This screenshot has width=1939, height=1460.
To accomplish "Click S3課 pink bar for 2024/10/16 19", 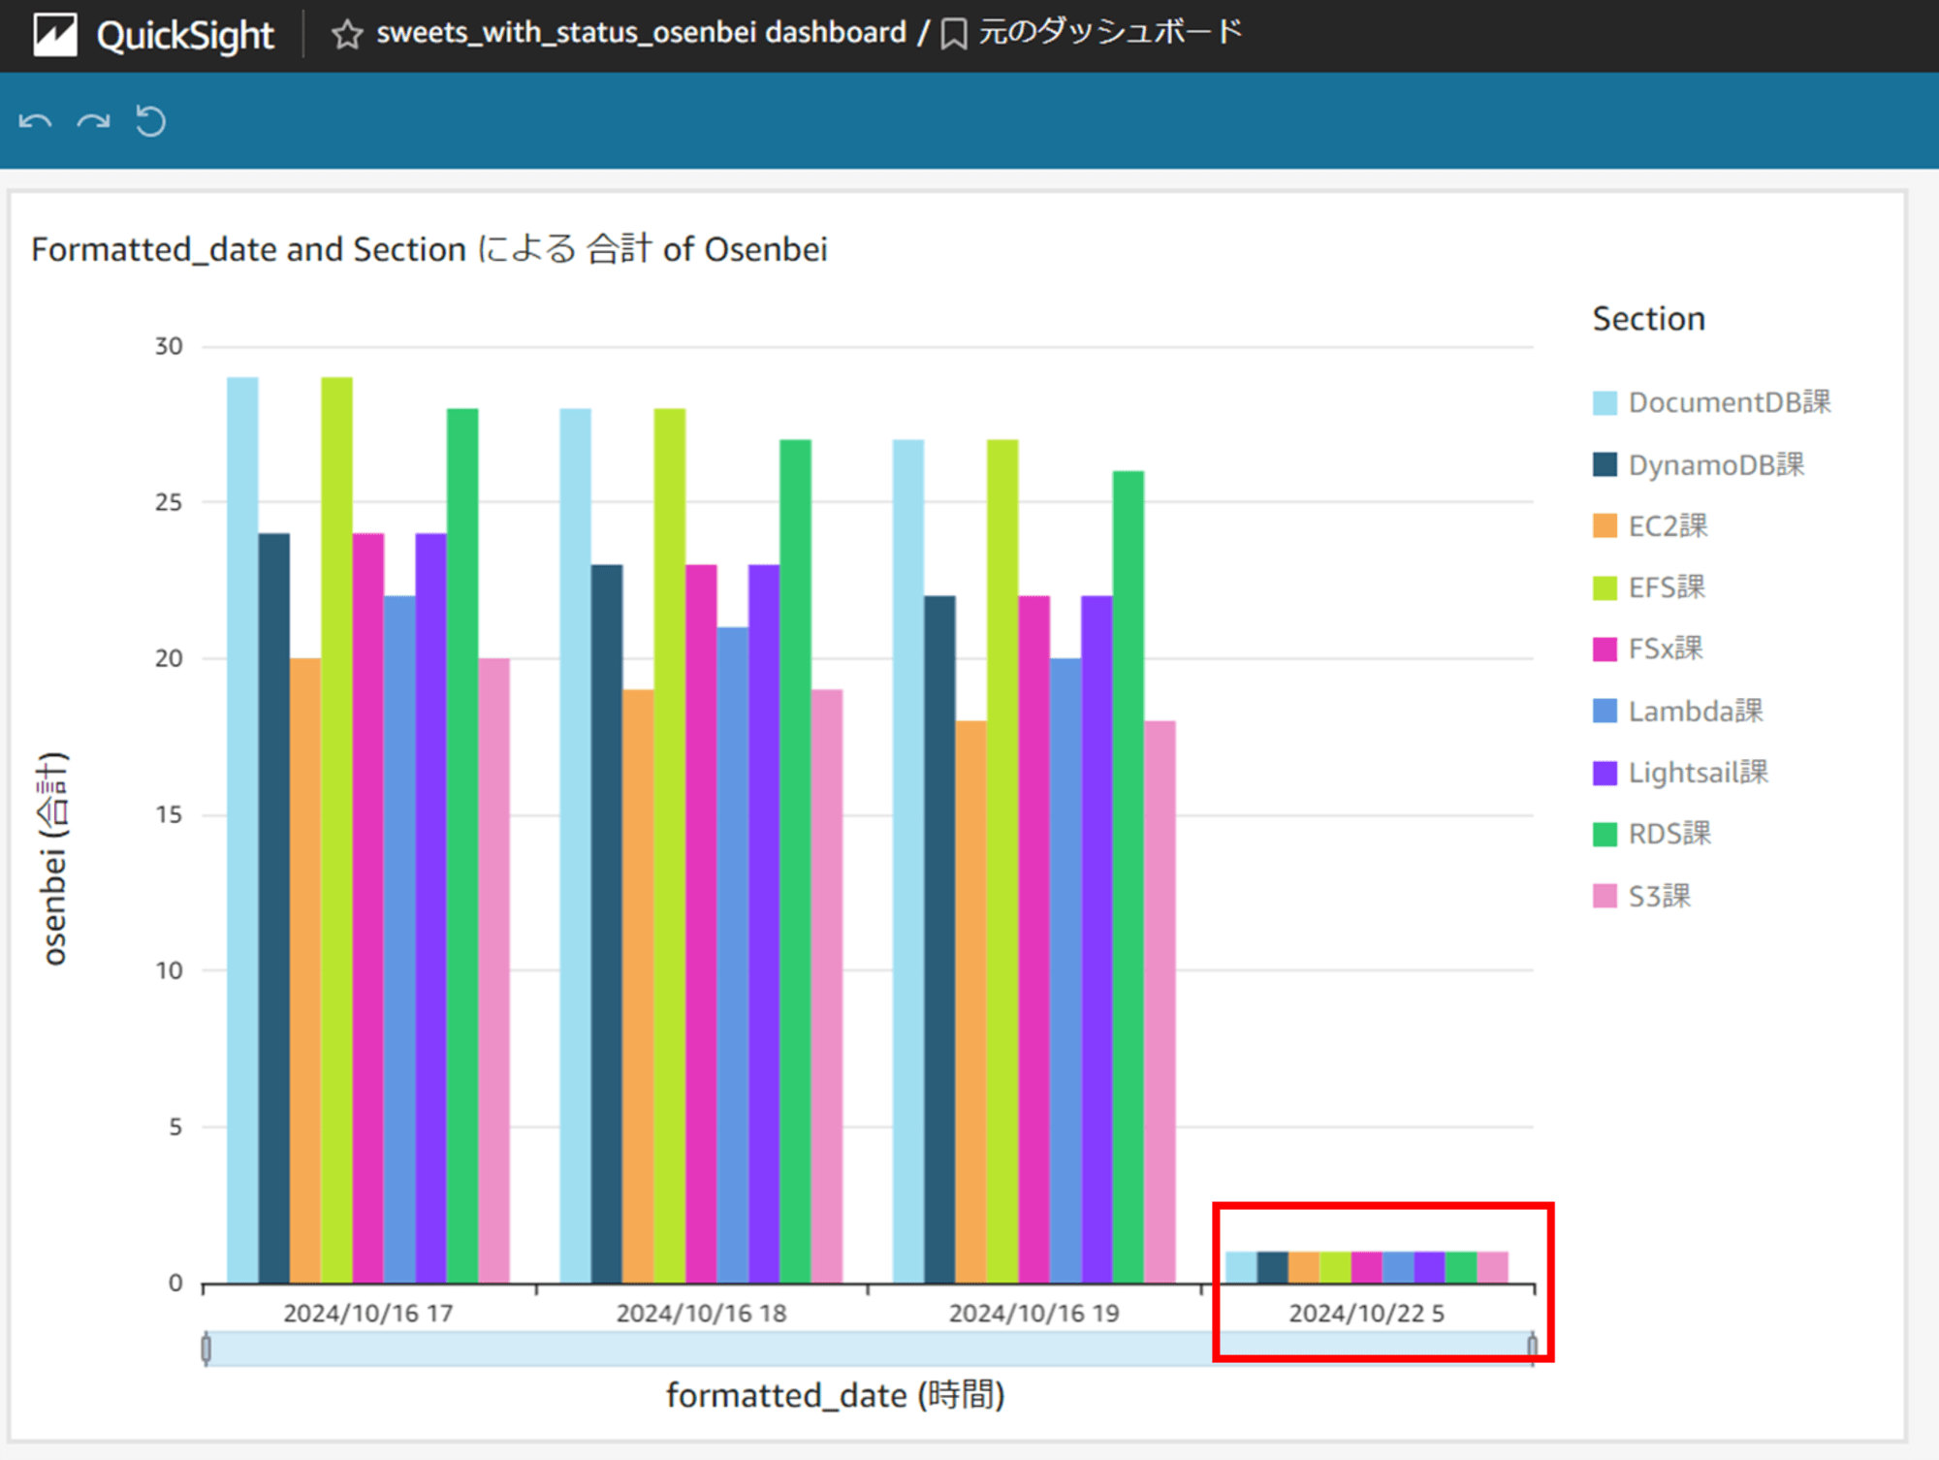I will [1160, 1001].
